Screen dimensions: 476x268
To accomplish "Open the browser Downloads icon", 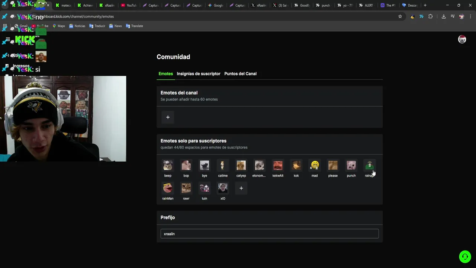I will pos(444,16).
